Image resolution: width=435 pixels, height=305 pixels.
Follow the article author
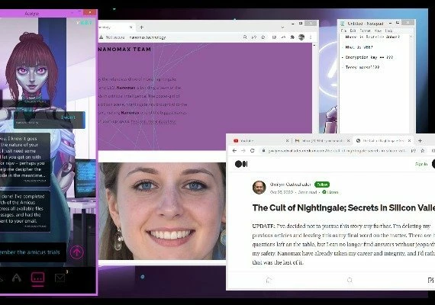click(x=322, y=185)
